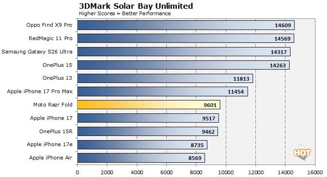Click the score value 9462
Screen dimensions: 327x177
pos(208,132)
